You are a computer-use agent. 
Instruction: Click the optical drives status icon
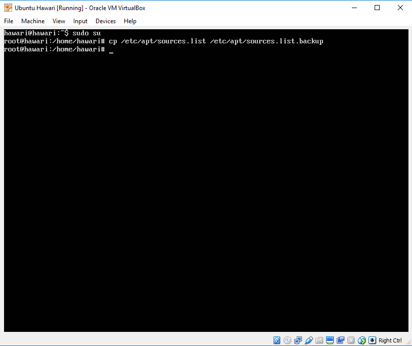[x=287, y=340]
